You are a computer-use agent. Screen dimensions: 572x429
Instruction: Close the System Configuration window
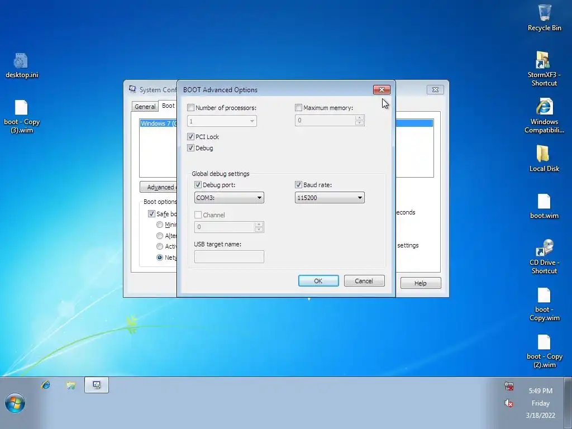(x=435, y=90)
